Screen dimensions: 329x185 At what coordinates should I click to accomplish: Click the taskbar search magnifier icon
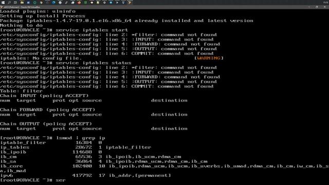pyautogui.click(x=9, y=3)
